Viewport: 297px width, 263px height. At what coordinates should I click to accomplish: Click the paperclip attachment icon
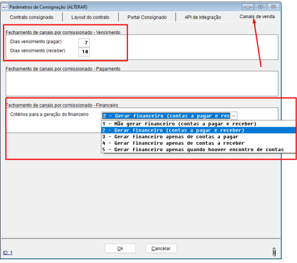[x=274, y=252]
